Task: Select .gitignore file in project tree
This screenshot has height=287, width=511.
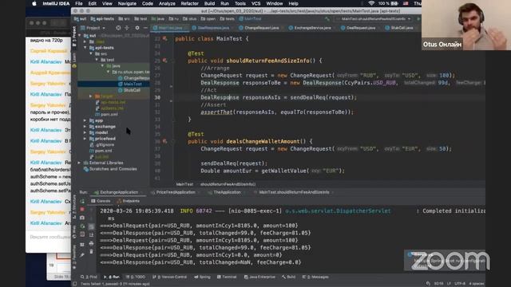Action: [x=105, y=144]
